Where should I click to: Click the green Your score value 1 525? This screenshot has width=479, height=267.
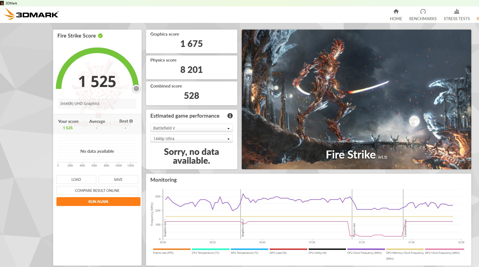pos(68,128)
